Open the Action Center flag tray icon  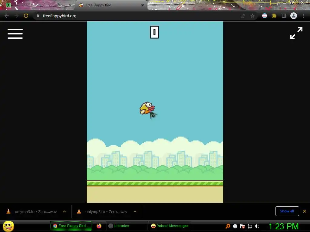point(242,226)
